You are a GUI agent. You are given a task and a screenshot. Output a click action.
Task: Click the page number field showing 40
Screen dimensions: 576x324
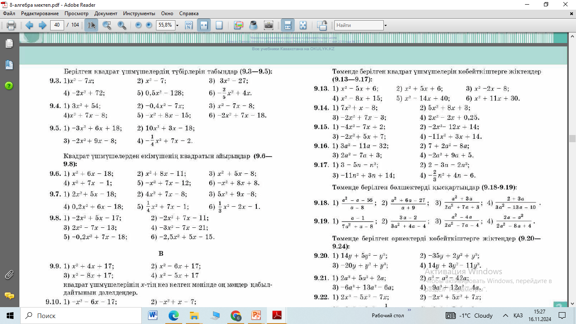(x=57, y=25)
